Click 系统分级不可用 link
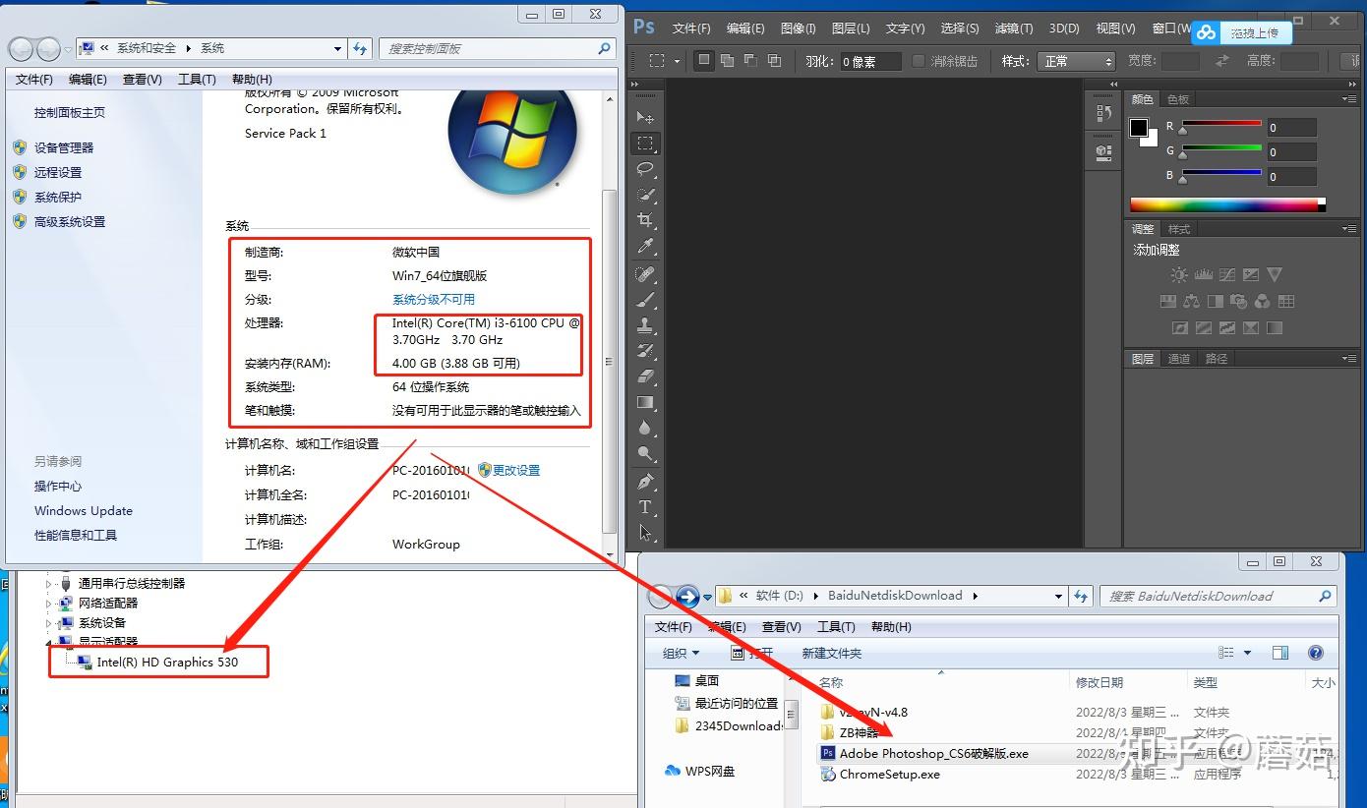The height and width of the screenshot is (808, 1367). [x=434, y=300]
